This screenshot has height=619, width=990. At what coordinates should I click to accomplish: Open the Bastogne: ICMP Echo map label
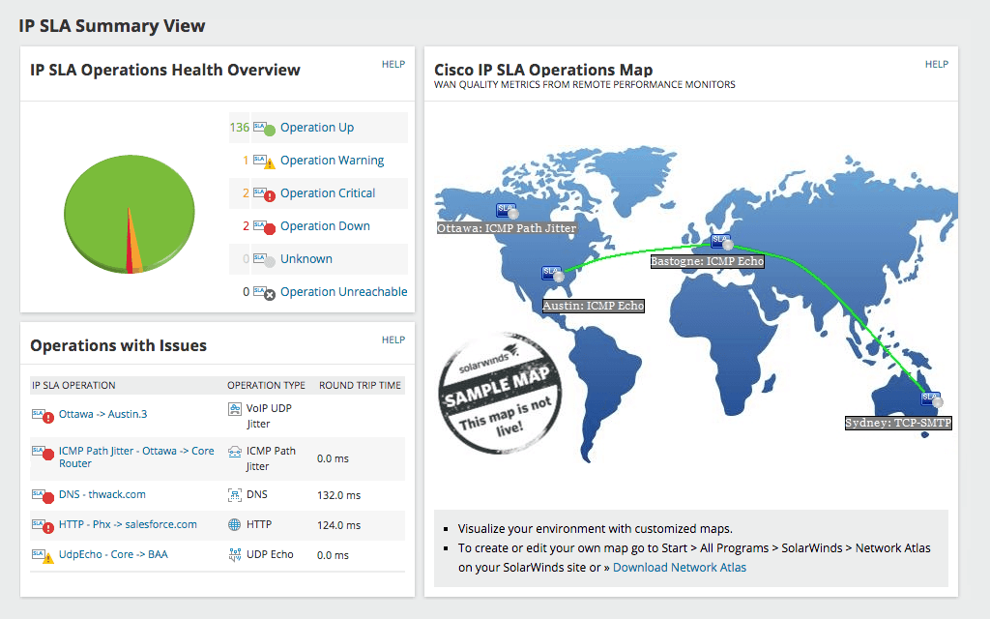(708, 261)
